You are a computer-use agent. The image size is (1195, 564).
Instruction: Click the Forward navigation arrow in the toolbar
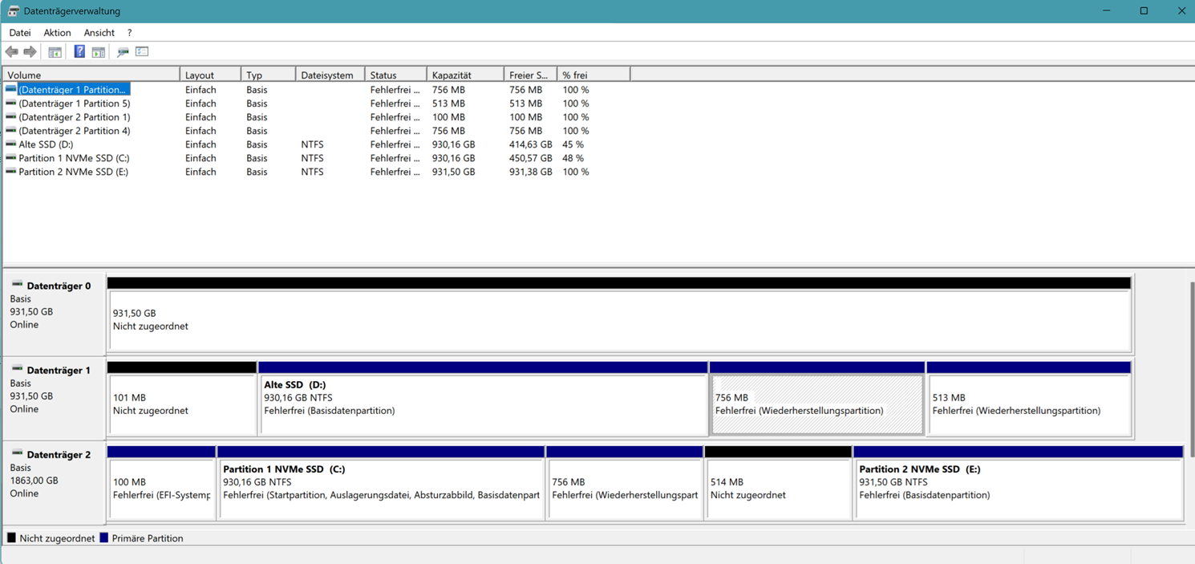(30, 51)
